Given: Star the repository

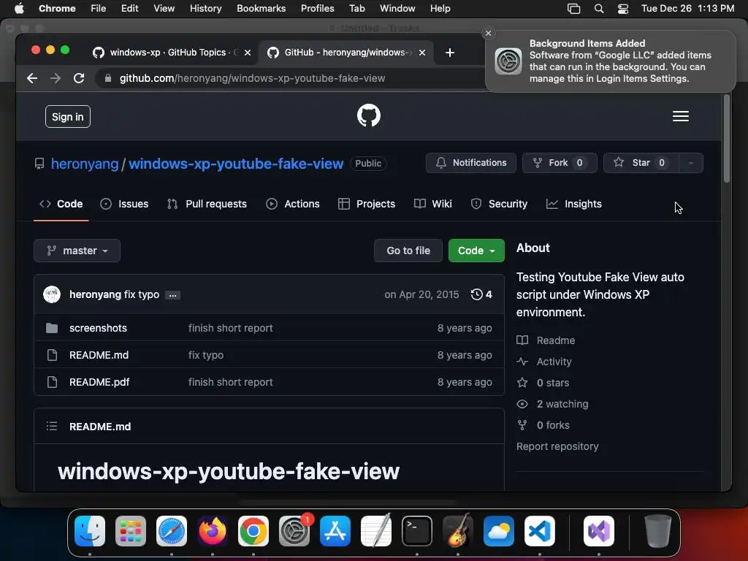Looking at the screenshot, I should click(x=641, y=163).
